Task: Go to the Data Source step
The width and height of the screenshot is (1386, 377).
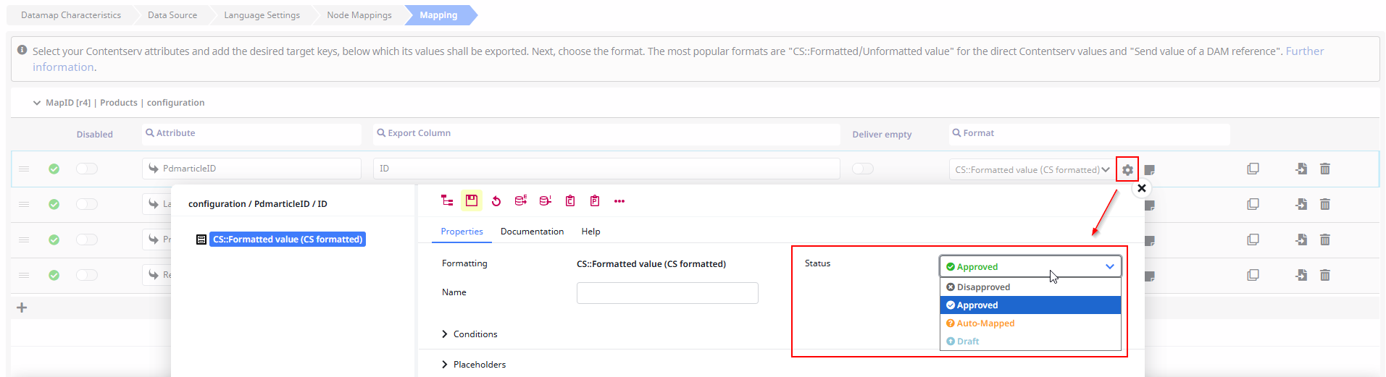Action: [x=172, y=15]
